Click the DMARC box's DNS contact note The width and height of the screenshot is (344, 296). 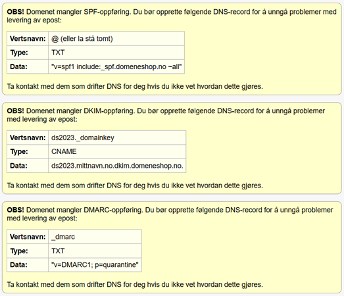[x=135, y=285]
